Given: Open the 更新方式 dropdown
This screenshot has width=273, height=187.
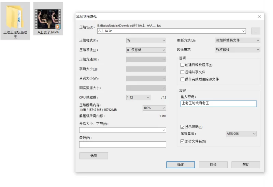Looking at the screenshot, I should [x=237, y=41].
